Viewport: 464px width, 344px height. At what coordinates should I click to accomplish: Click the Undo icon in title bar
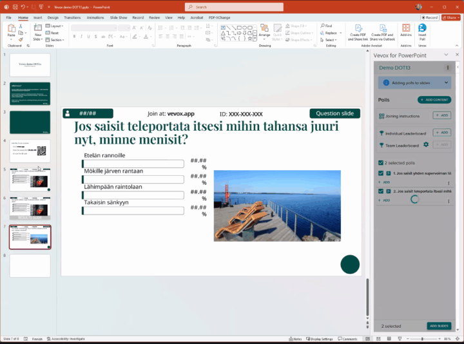(x=23, y=7)
